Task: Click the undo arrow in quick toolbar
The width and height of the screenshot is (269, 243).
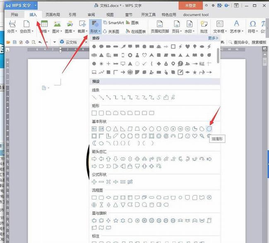Action: pyautogui.click(x=40, y=42)
